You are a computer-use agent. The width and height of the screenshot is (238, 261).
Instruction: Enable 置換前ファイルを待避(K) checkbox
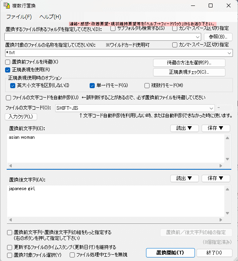pos(8,62)
